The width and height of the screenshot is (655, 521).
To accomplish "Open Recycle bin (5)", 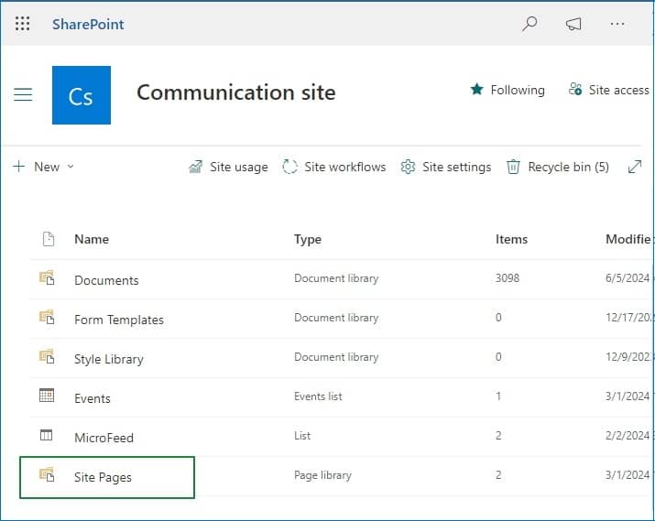I will point(558,167).
